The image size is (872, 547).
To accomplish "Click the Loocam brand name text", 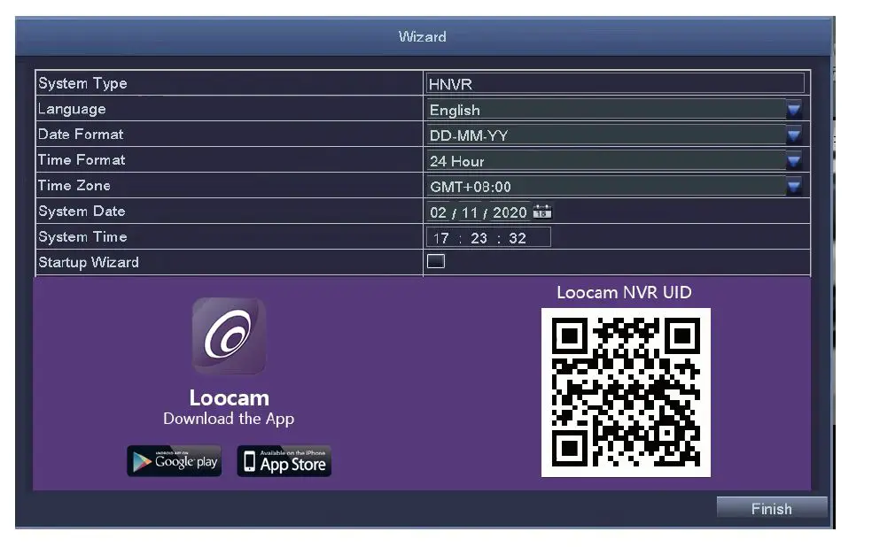I will click(230, 397).
